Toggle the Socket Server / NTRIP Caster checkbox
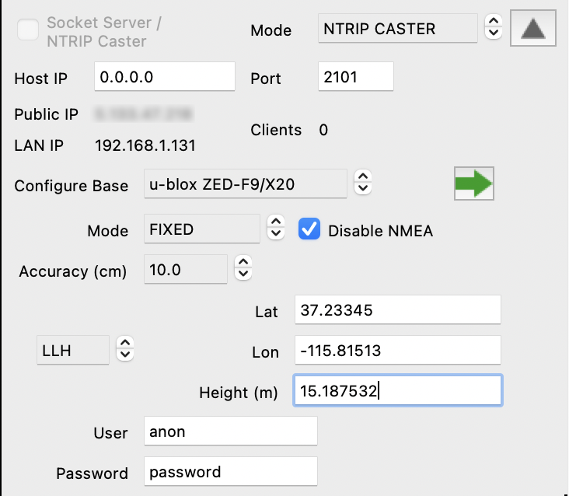This screenshot has height=496, width=569. pos(29,30)
